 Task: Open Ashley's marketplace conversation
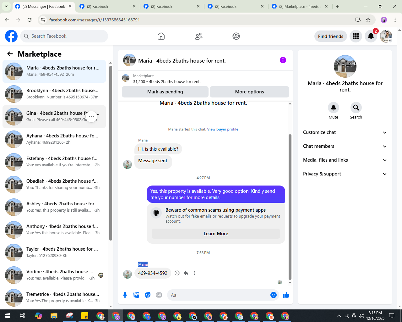(x=54, y=207)
